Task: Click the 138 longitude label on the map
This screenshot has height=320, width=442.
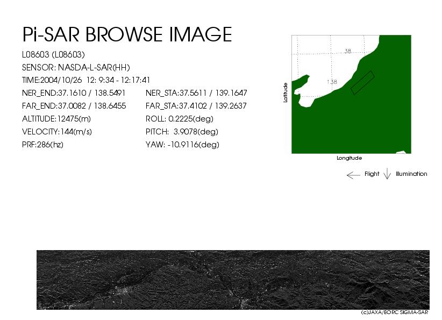Action: coord(332,82)
